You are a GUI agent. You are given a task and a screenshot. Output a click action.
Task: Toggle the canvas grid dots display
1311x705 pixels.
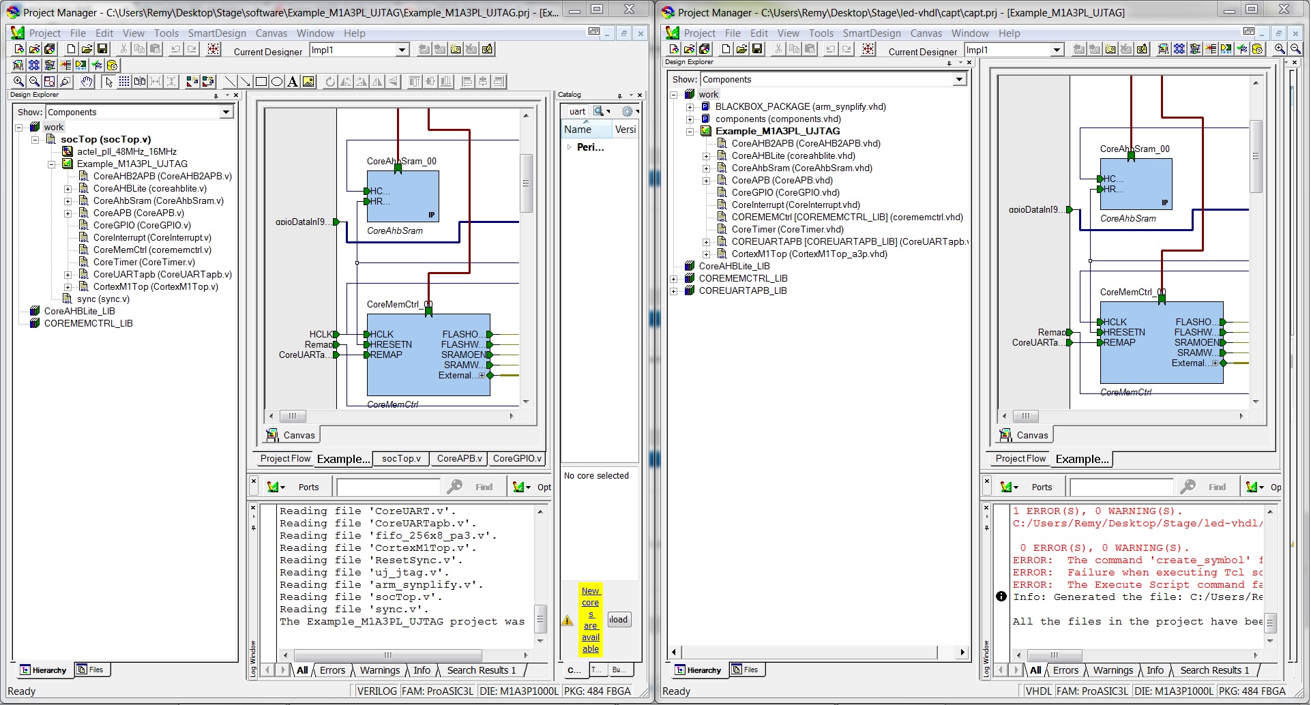(124, 82)
